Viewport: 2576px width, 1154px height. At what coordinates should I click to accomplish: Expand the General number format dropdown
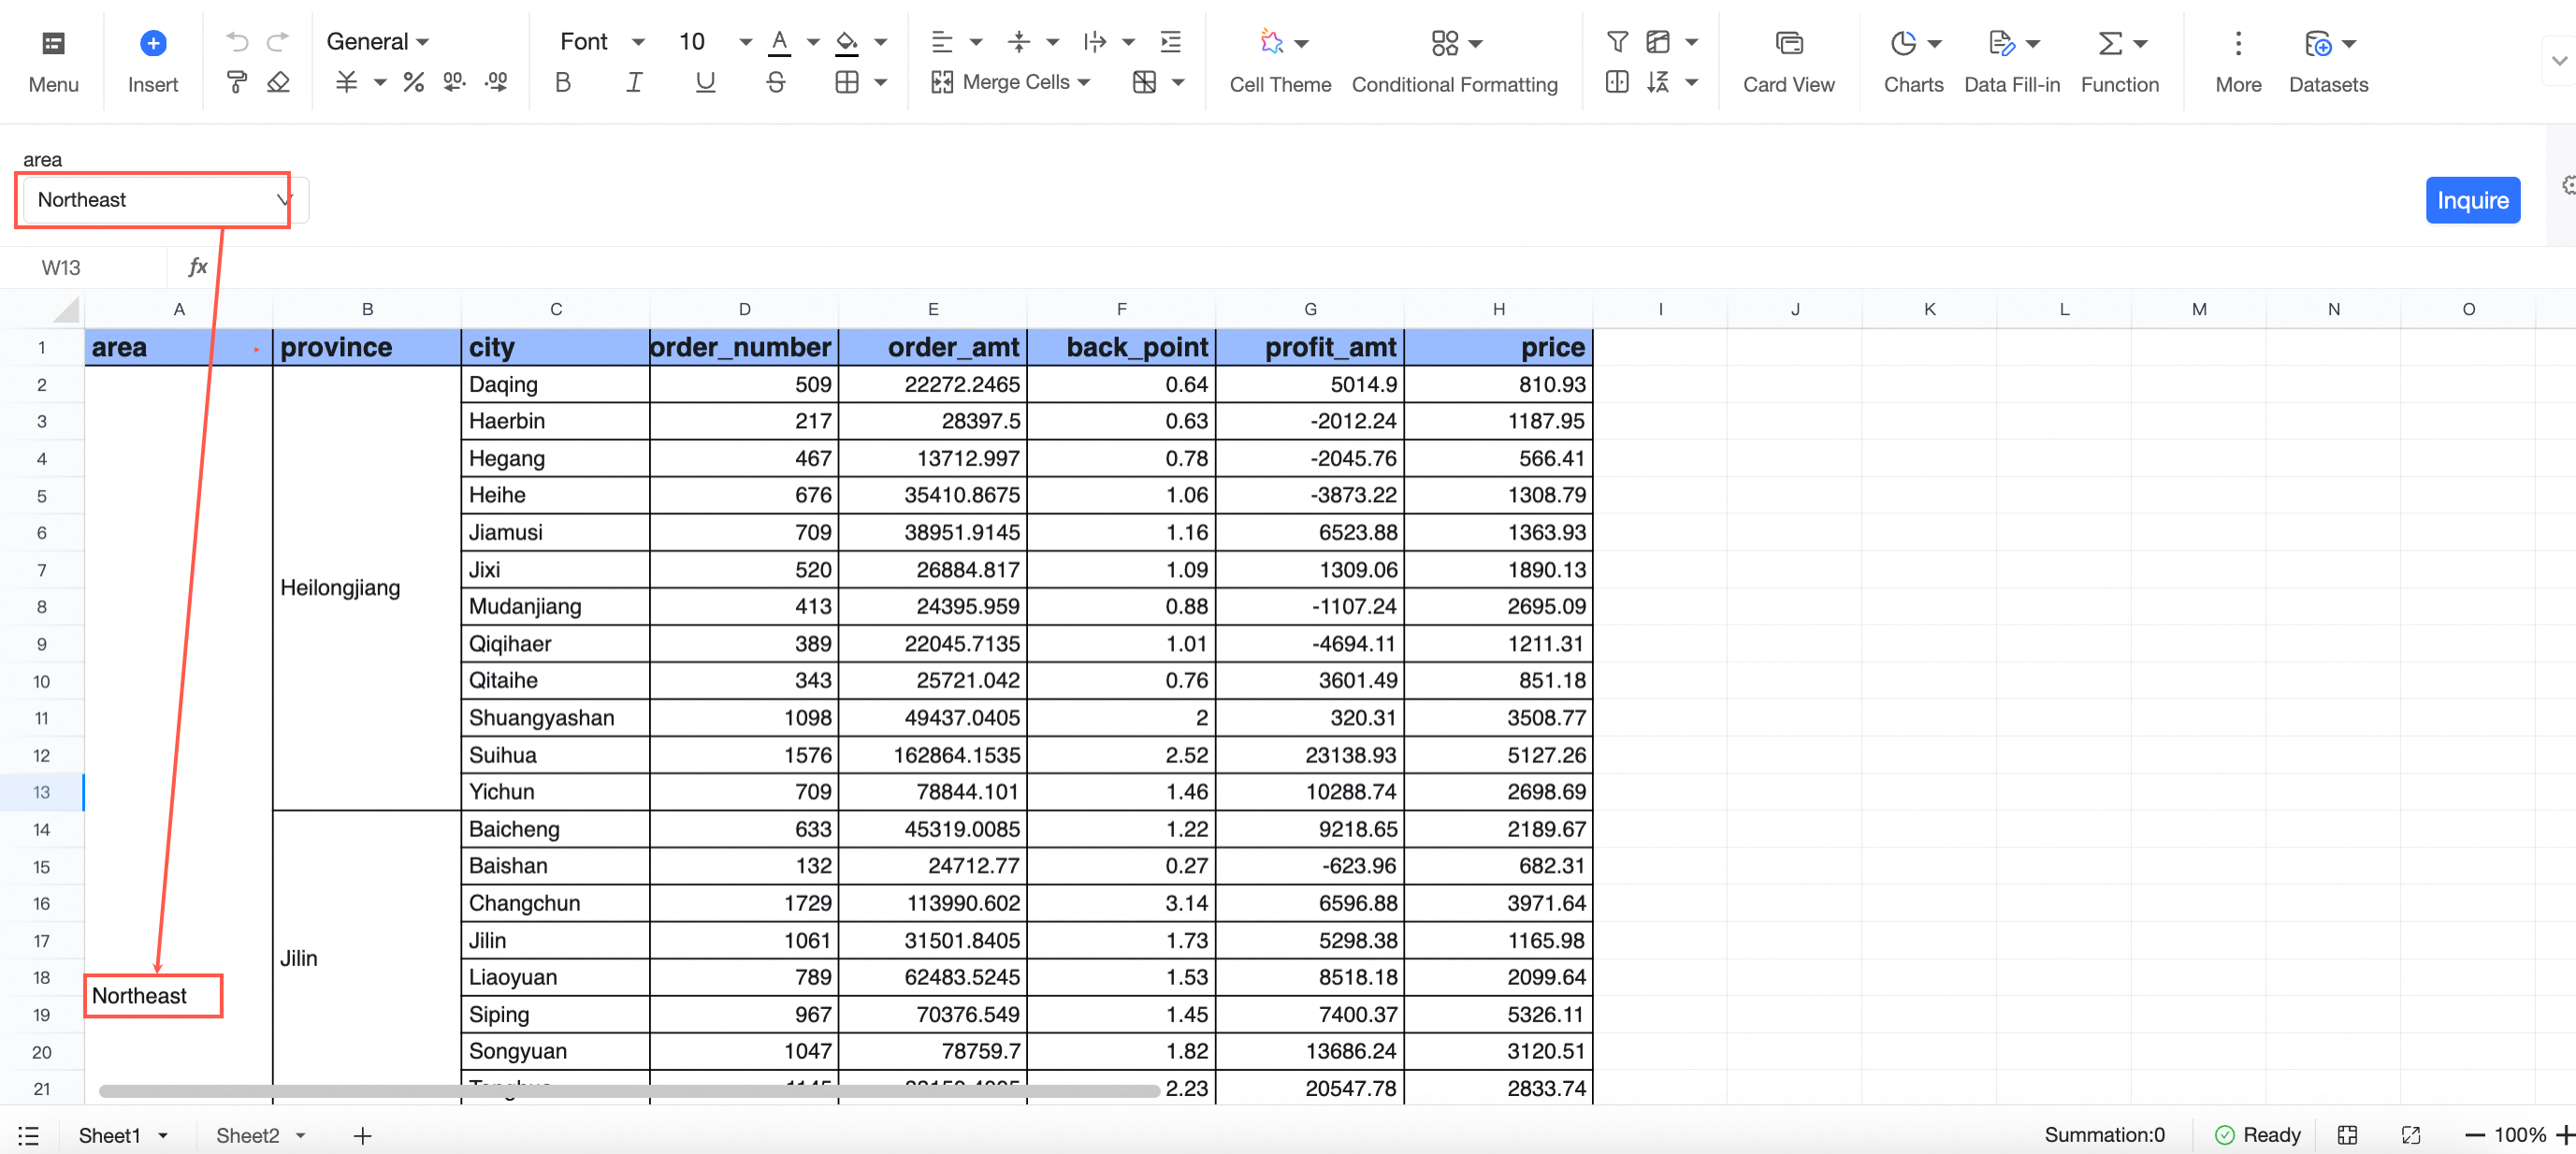point(377,41)
